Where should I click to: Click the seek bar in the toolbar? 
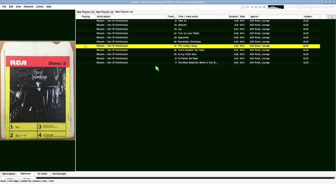(318, 7)
